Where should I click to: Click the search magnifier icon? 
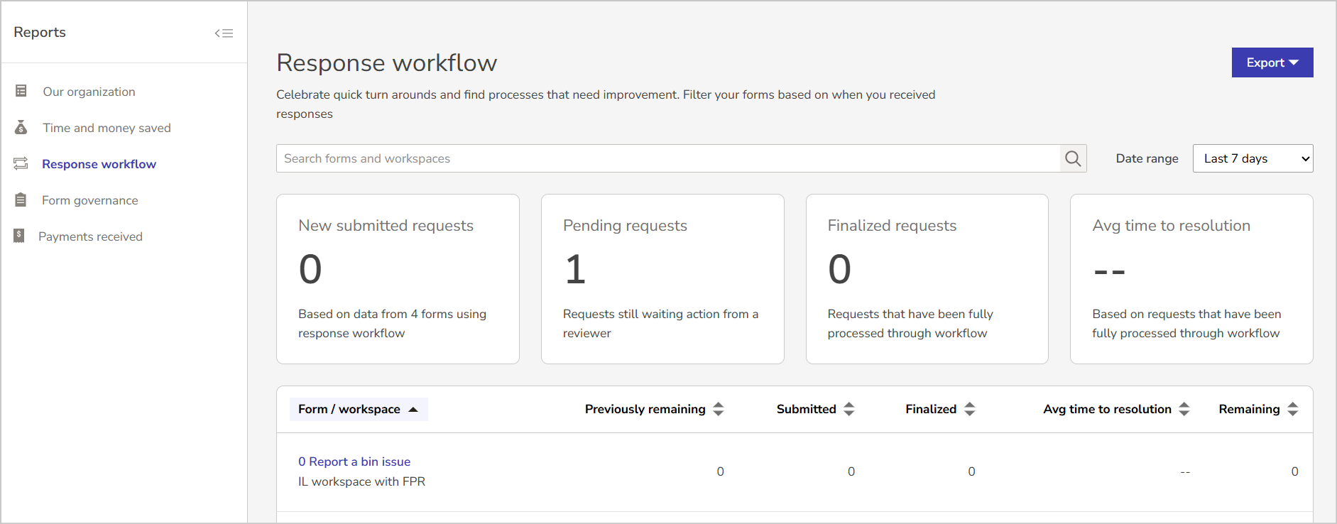pos(1073,158)
